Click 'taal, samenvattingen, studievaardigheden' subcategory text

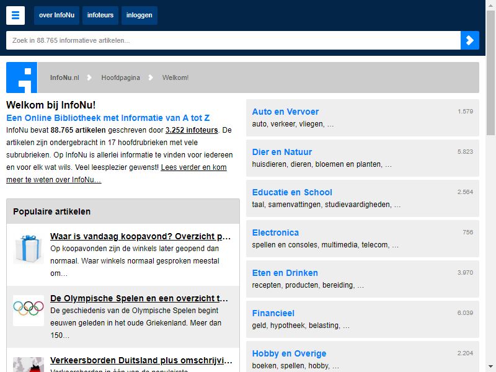pos(326,205)
